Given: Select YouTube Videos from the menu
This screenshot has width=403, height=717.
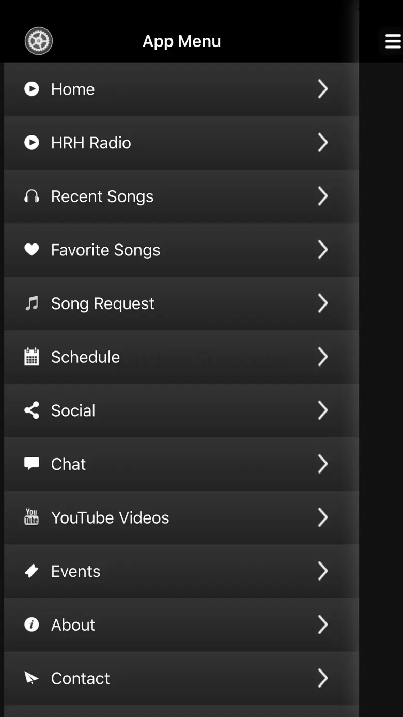Looking at the screenshot, I should (181, 517).
